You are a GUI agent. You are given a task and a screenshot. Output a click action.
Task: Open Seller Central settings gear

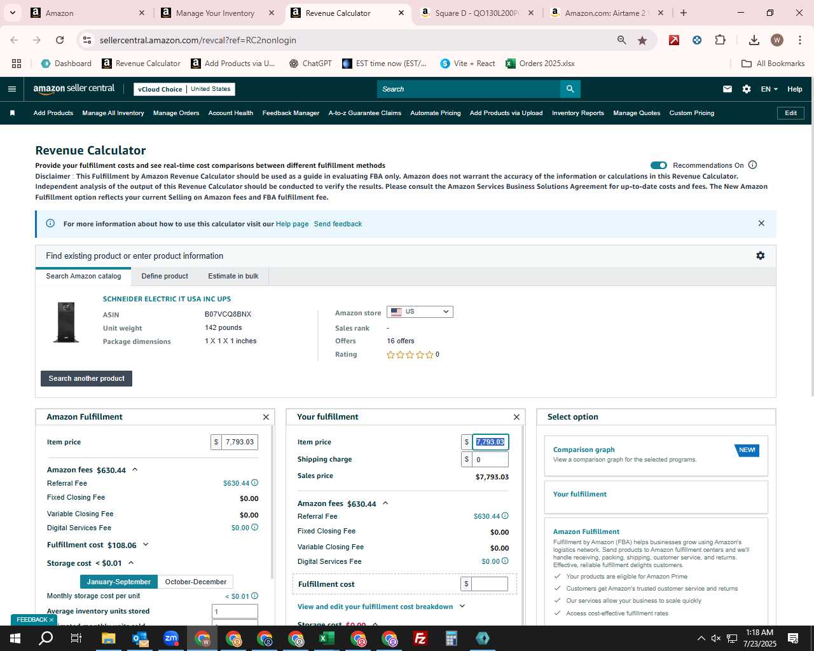747,89
